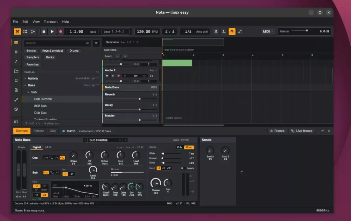Click the count-in icon beside the metronome

click(x=224, y=32)
